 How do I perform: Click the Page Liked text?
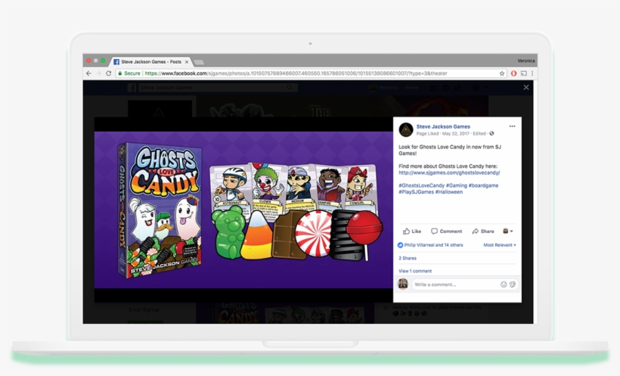(427, 133)
